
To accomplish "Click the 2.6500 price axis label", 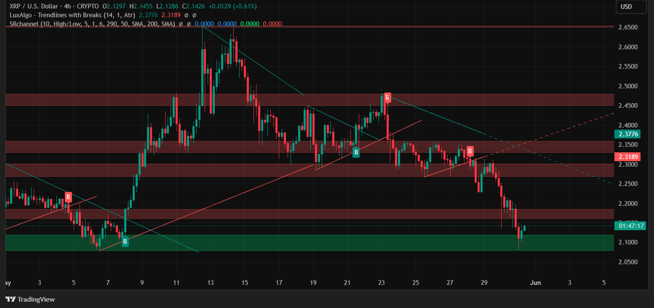I will point(628,27).
